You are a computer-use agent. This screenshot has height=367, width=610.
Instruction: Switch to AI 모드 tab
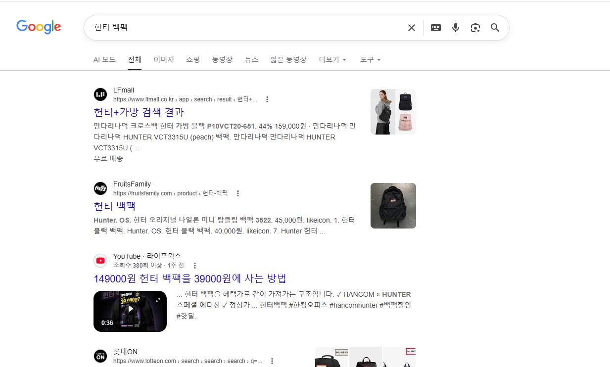click(x=104, y=60)
